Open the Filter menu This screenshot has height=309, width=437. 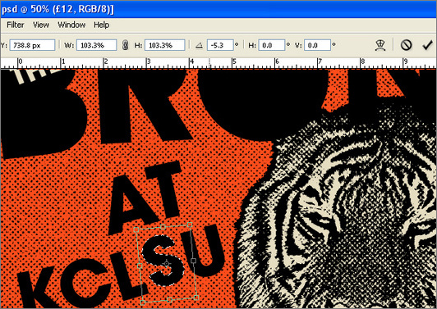tap(16, 25)
